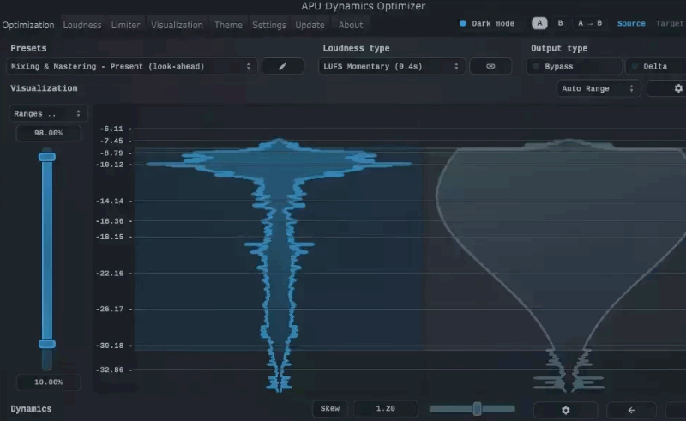This screenshot has width=686, height=421.
Task: Click the -22.16 level label
Action: pos(110,273)
